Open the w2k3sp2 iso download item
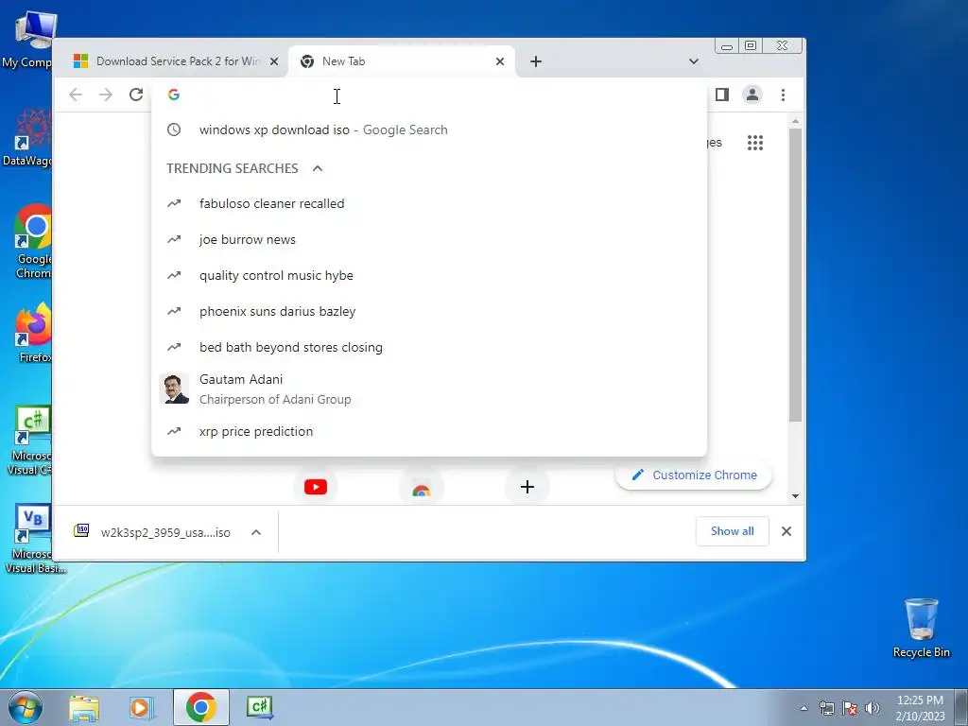 click(x=153, y=532)
